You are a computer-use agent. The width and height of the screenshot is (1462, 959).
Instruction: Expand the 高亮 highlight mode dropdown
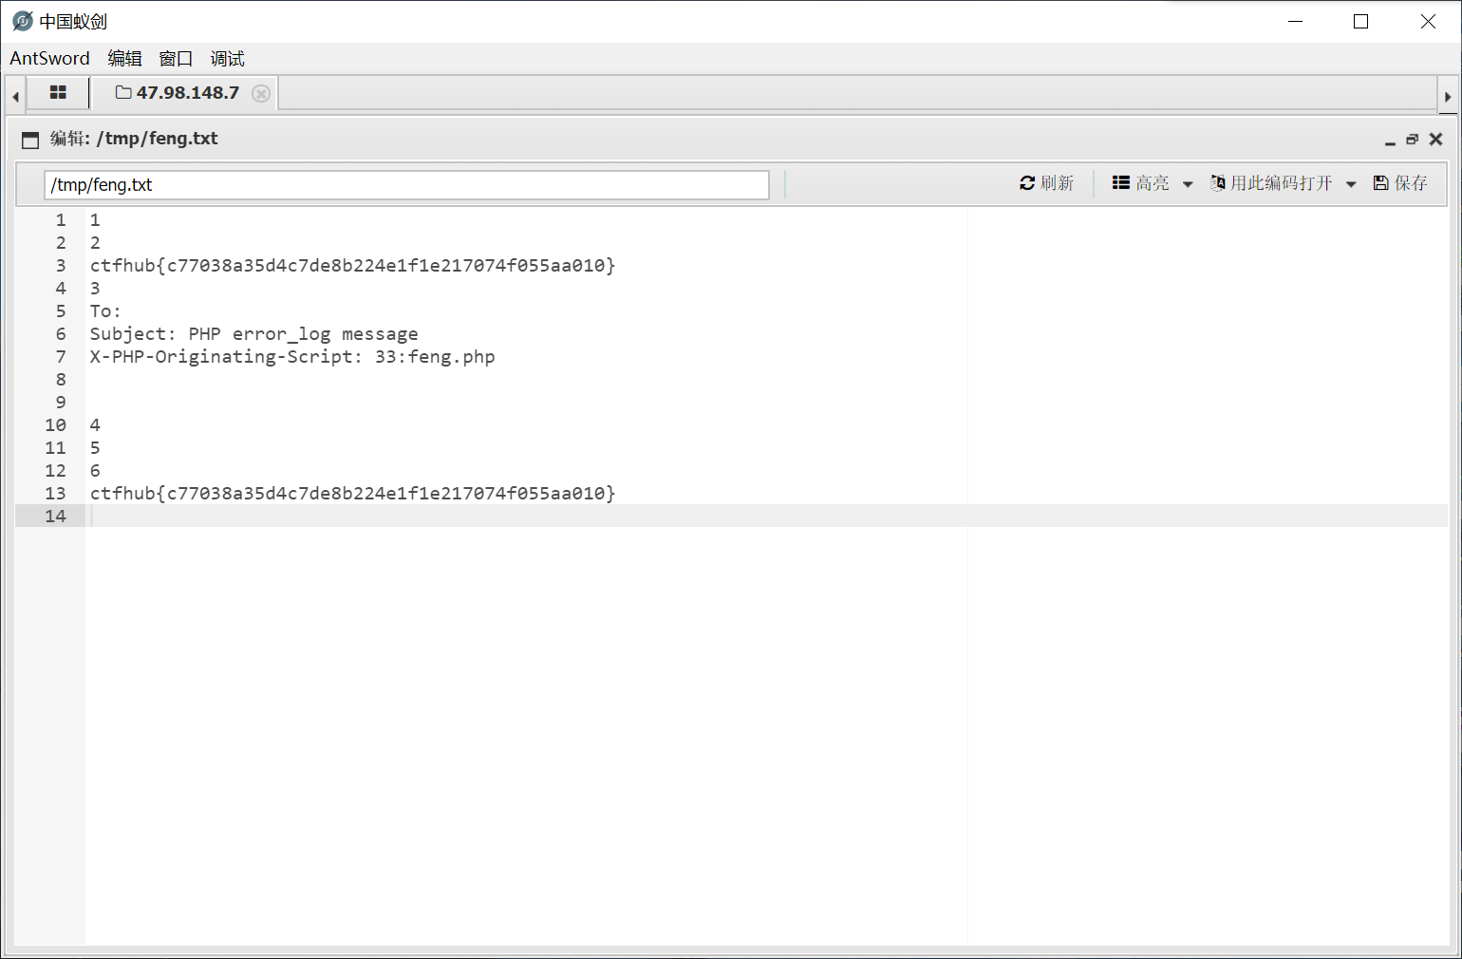pos(1189,183)
